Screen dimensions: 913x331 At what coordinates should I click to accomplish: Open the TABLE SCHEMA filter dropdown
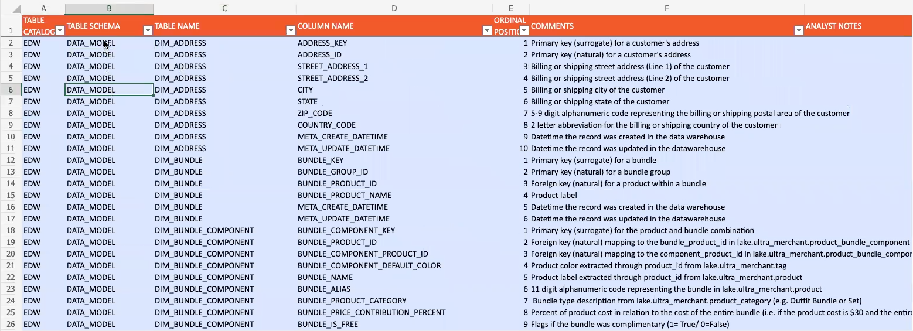coord(148,31)
